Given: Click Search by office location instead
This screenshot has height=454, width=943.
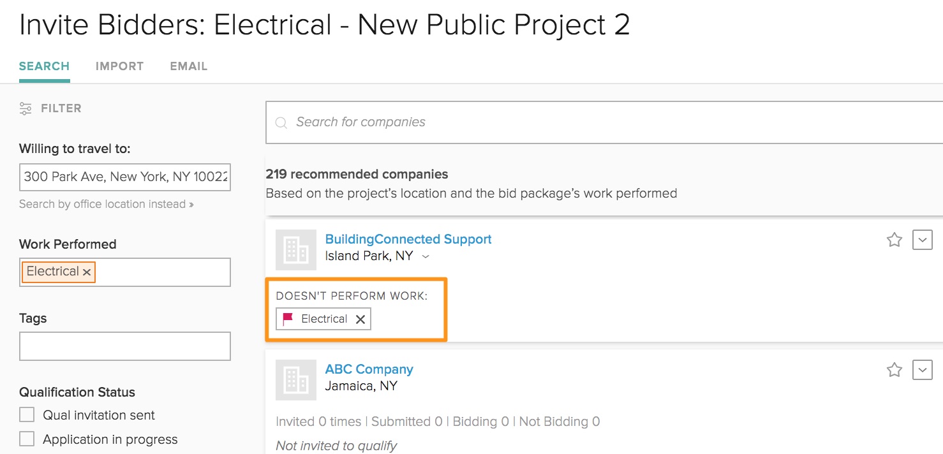Looking at the screenshot, I should (x=106, y=204).
